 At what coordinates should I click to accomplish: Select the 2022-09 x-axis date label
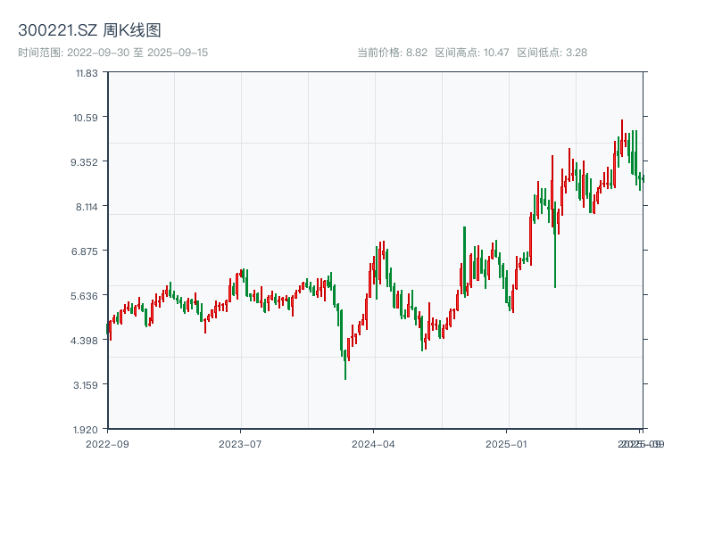(107, 443)
